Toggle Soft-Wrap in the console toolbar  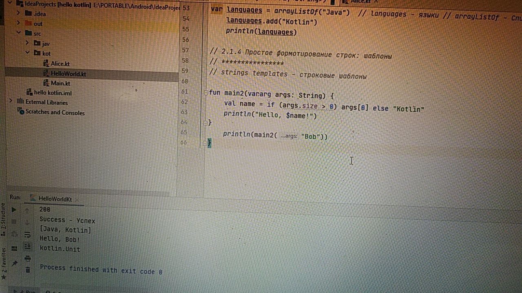(x=27, y=234)
